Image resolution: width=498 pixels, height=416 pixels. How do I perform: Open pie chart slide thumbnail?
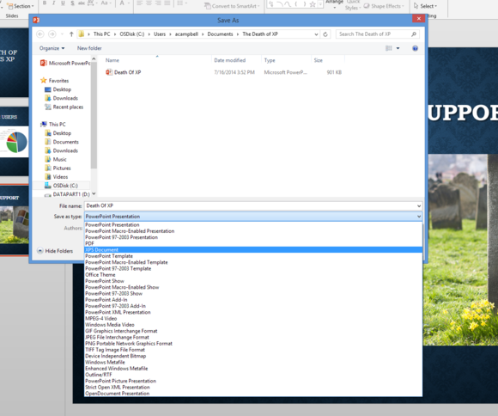coord(14,142)
